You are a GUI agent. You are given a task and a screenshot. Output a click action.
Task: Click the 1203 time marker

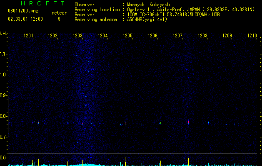[x=78, y=36]
